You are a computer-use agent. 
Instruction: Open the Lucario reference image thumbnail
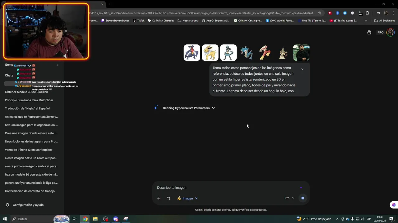point(229,53)
